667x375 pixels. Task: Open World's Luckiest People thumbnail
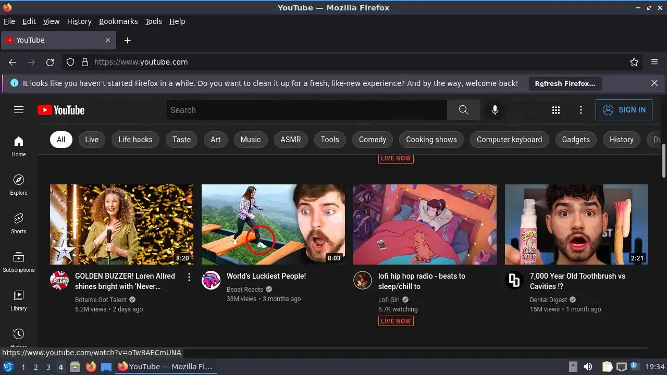tap(273, 224)
